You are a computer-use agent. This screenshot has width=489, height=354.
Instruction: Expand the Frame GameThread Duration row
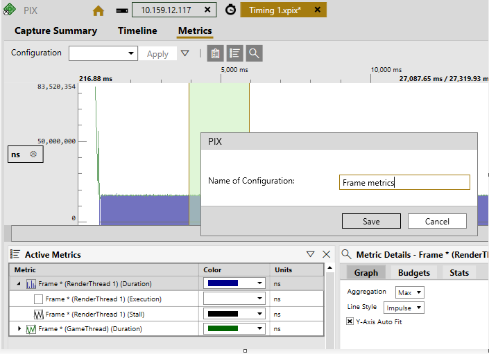[19, 328]
